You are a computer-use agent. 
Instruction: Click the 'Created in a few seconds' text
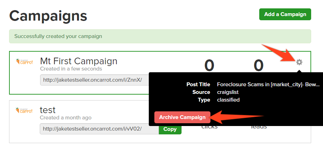click(x=71, y=69)
